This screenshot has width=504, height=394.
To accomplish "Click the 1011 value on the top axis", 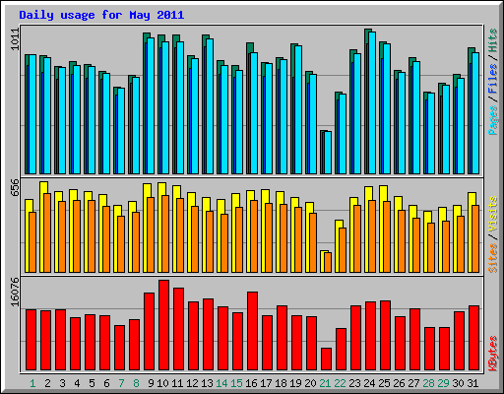I will click(15, 39).
